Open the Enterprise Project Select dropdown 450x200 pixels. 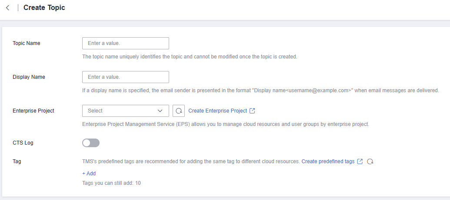[x=125, y=111]
